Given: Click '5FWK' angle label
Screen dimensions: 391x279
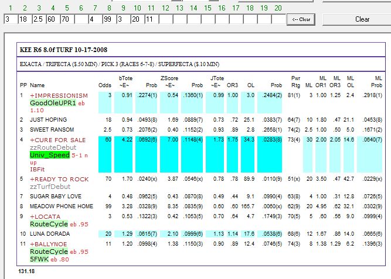Looking at the screenshot, I should (x=39, y=259).
